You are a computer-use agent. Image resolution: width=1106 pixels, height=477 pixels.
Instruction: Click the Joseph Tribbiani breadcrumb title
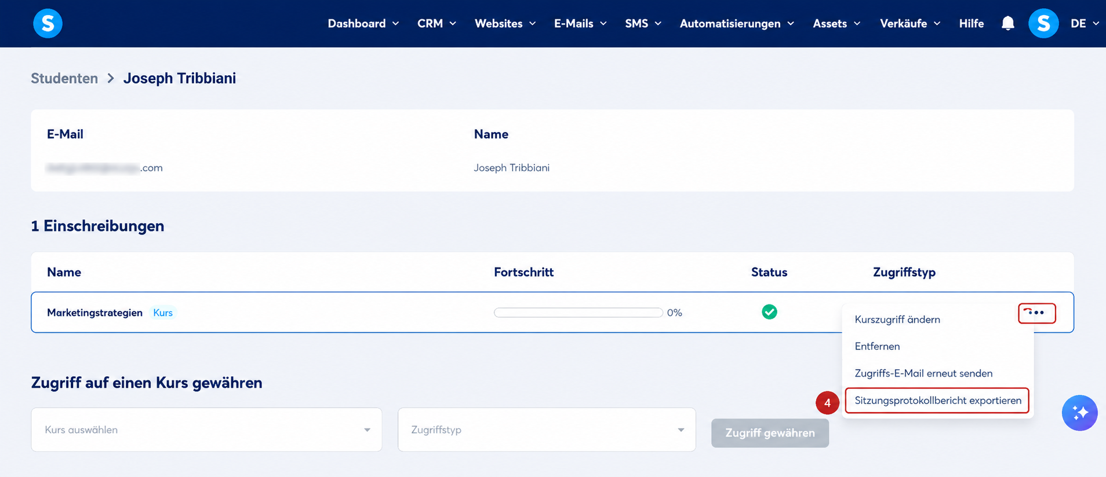(x=180, y=78)
